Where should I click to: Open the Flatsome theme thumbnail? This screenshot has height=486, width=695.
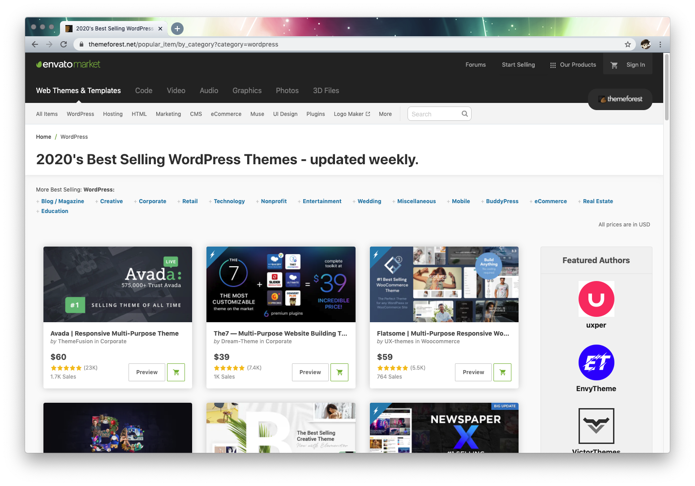(x=444, y=284)
